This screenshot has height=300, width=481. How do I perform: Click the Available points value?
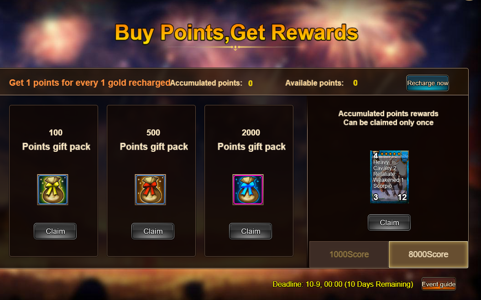355,83
